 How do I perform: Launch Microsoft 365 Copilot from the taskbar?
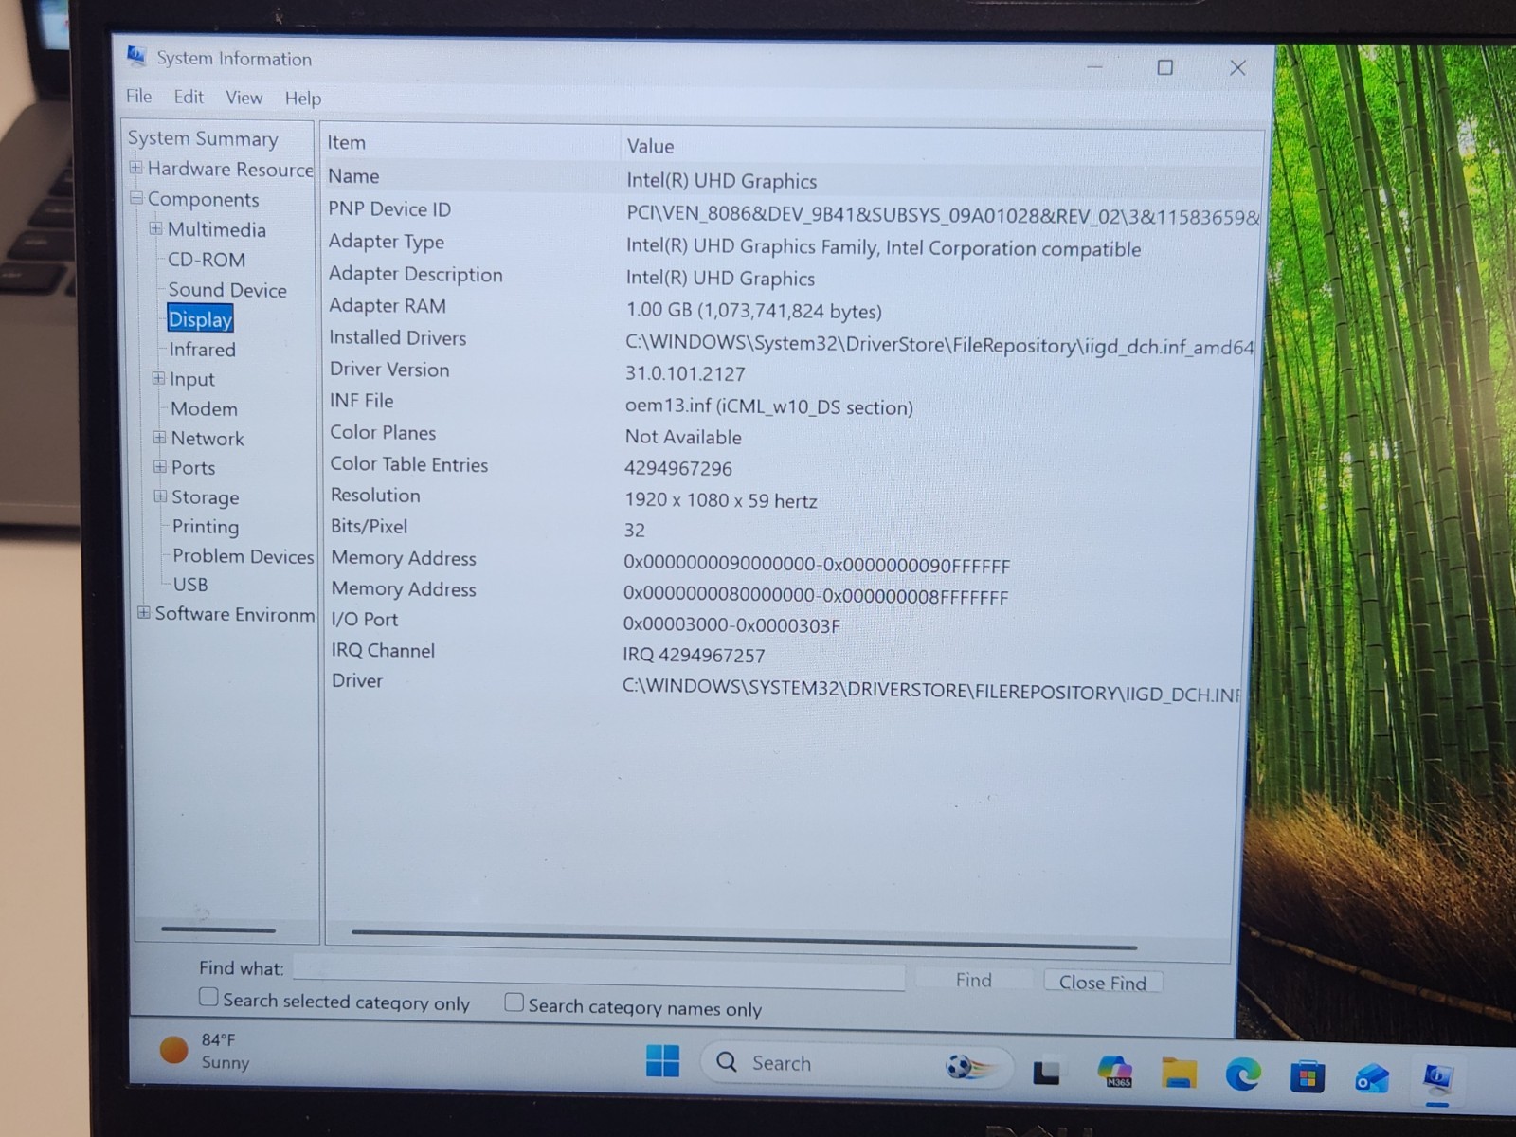(1115, 1072)
